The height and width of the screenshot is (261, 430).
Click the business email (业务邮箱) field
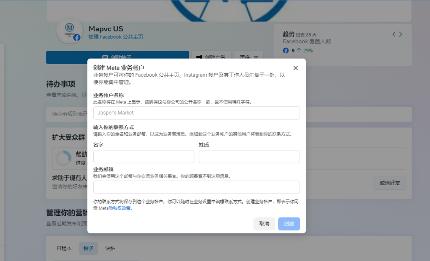click(197, 187)
